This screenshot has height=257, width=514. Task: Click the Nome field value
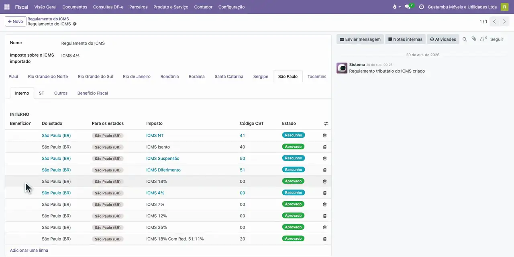click(x=83, y=43)
